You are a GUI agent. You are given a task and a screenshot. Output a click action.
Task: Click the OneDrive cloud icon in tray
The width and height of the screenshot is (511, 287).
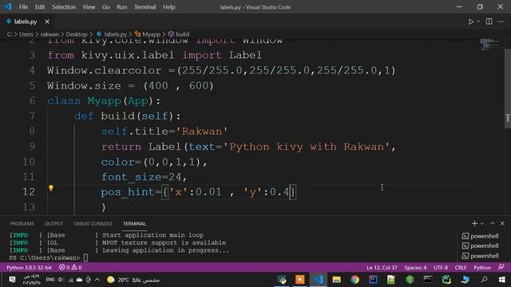(79, 280)
